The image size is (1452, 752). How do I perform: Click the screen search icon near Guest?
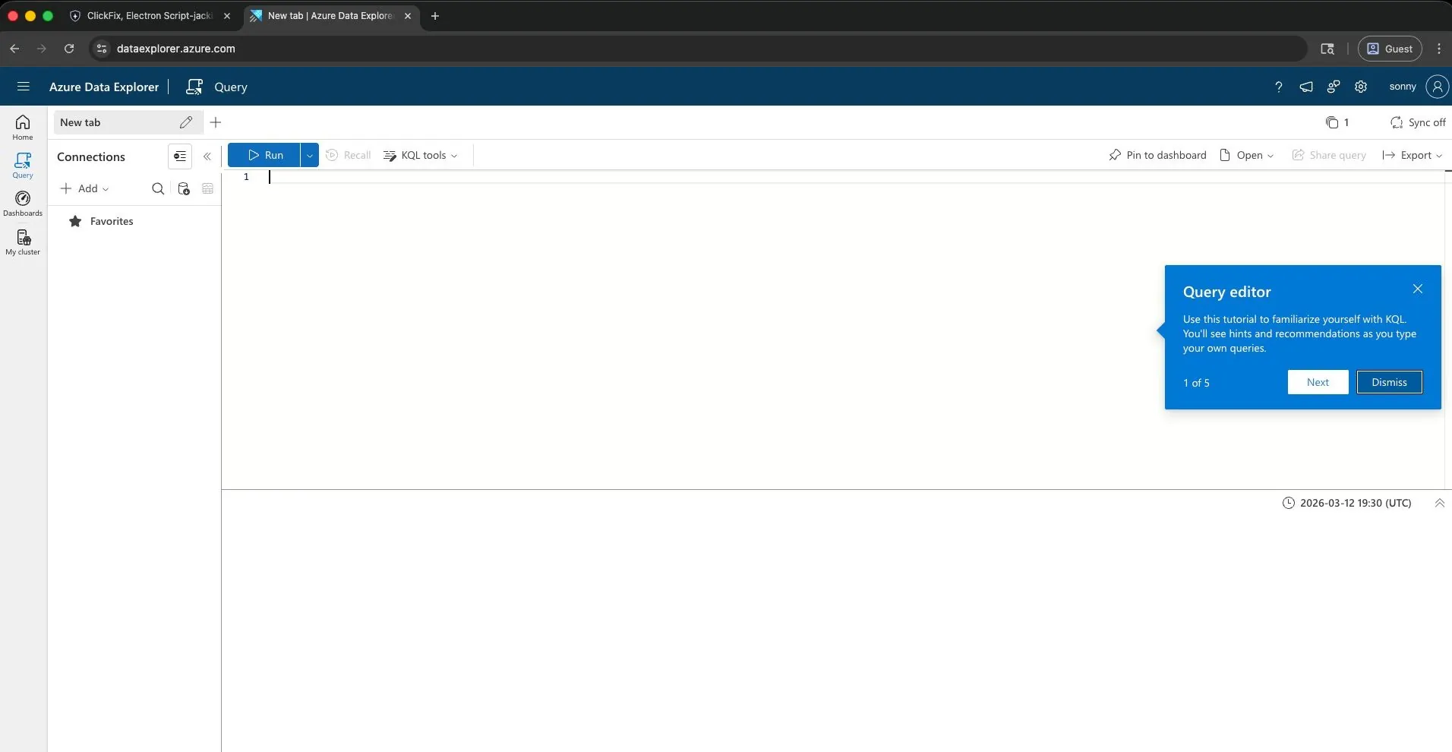pos(1327,49)
